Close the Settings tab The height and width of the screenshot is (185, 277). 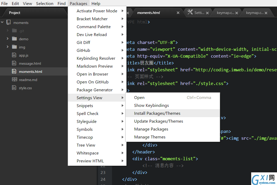[x=207, y=13]
